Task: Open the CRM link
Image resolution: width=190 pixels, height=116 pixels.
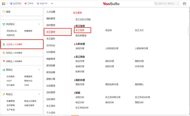Action: point(27,85)
